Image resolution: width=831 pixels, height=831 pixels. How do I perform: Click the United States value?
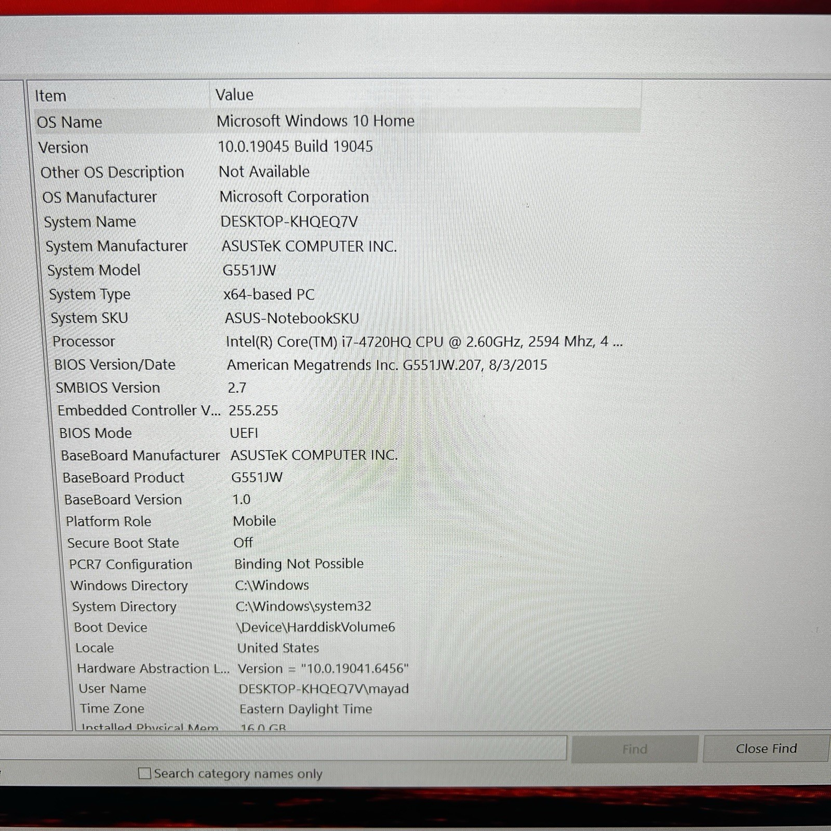278,648
